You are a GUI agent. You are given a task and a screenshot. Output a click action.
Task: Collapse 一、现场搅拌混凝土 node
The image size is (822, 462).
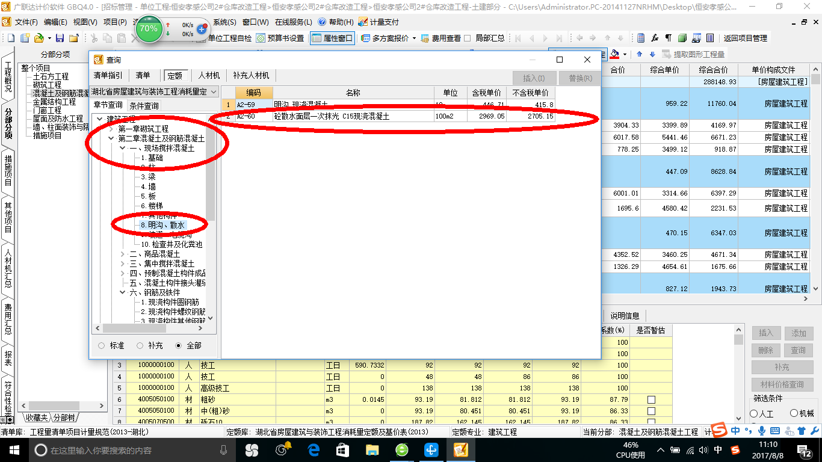click(122, 148)
